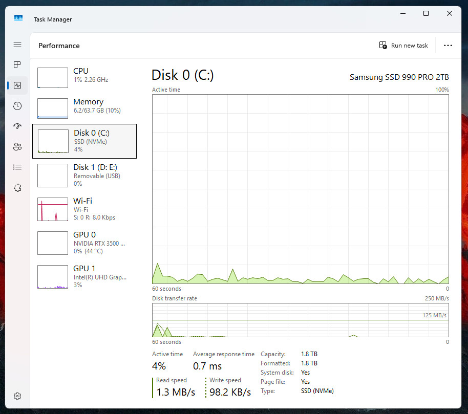Open the Startup apps page icon
Viewport: 468px width, 414px height.
[x=17, y=126]
